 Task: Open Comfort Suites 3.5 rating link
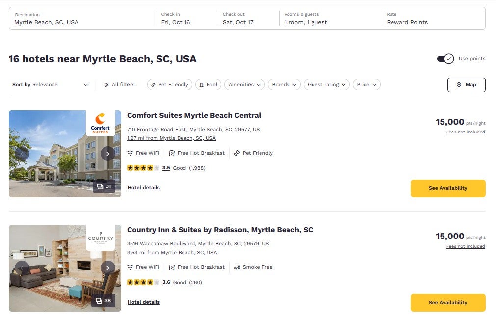[166, 168]
